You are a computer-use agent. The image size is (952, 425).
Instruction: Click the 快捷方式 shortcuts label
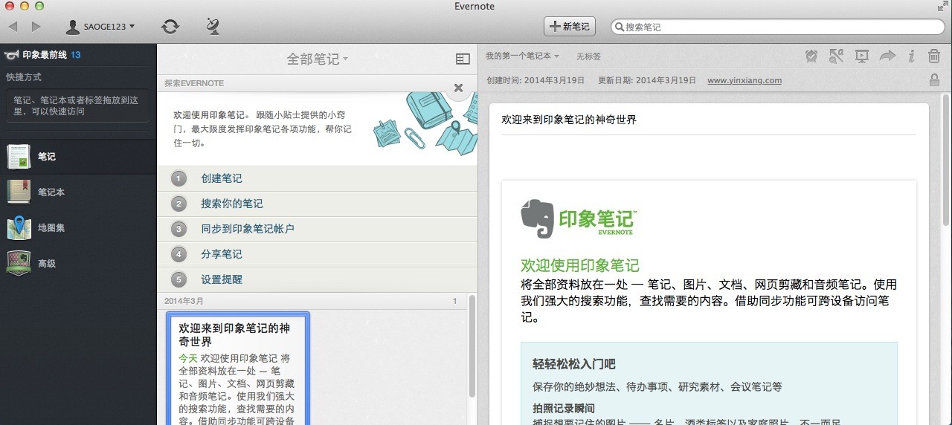point(24,77)
